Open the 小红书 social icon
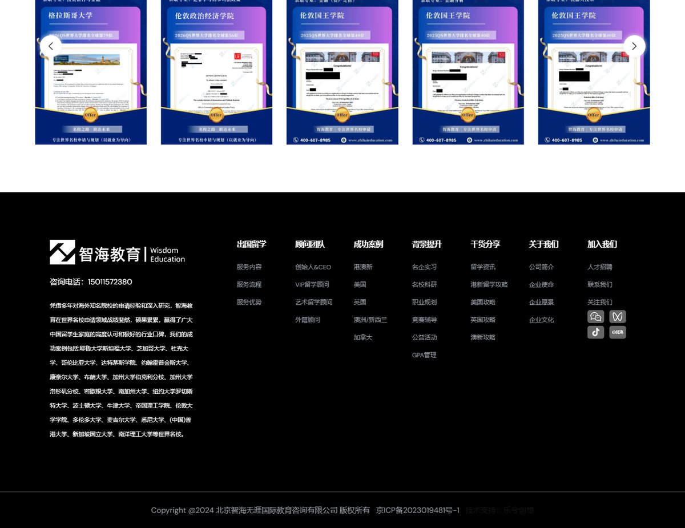The height and width of the screenshot is (528, 685). [x=618, y=332]
